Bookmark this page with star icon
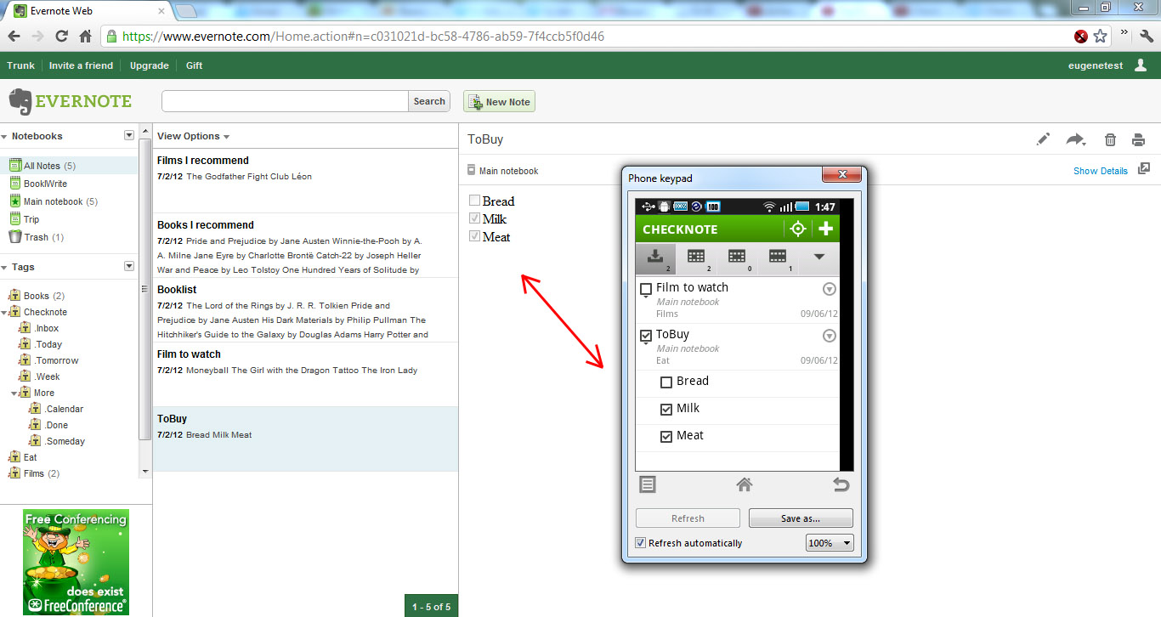The height and width of the screenshot is (617, 1161). pyautogui.click(x=1101, y=37)
